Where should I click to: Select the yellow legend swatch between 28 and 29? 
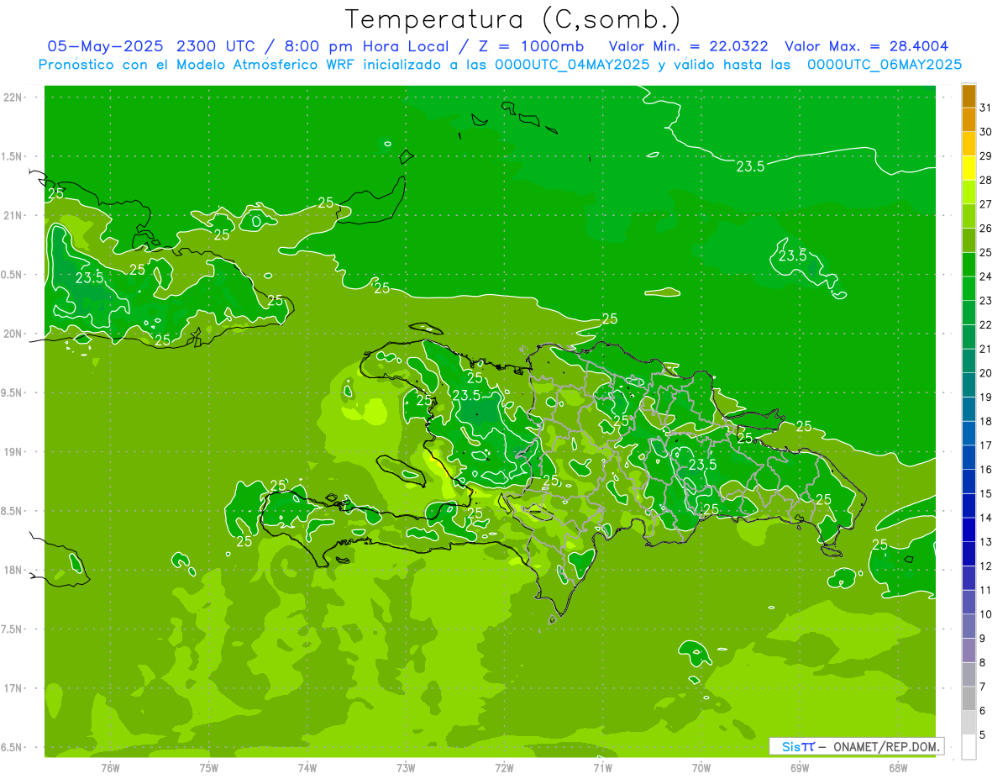(969, 168)
